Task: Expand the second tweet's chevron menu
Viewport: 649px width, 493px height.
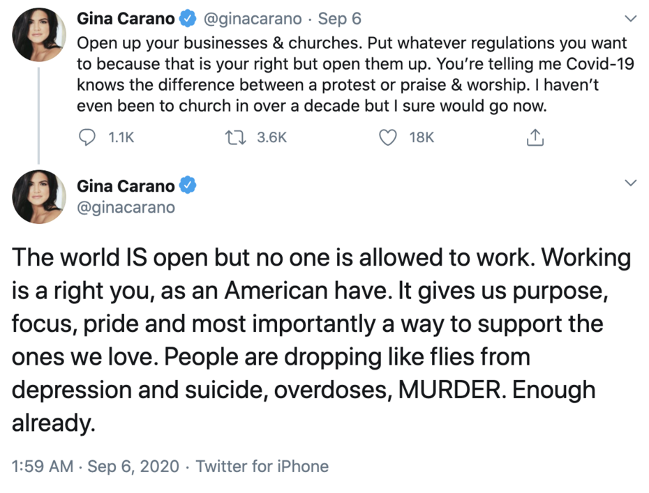Action: 630,183
